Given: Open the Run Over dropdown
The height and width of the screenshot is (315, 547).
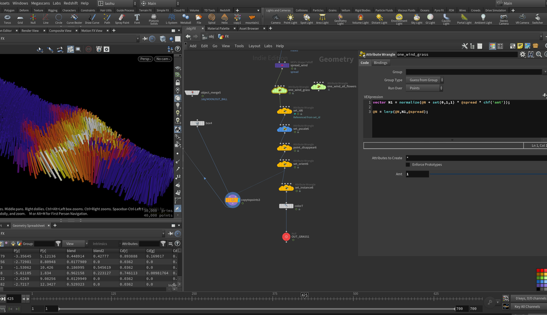Looking at the screenshot, I should pyautogui.click(x=425, y=88).
